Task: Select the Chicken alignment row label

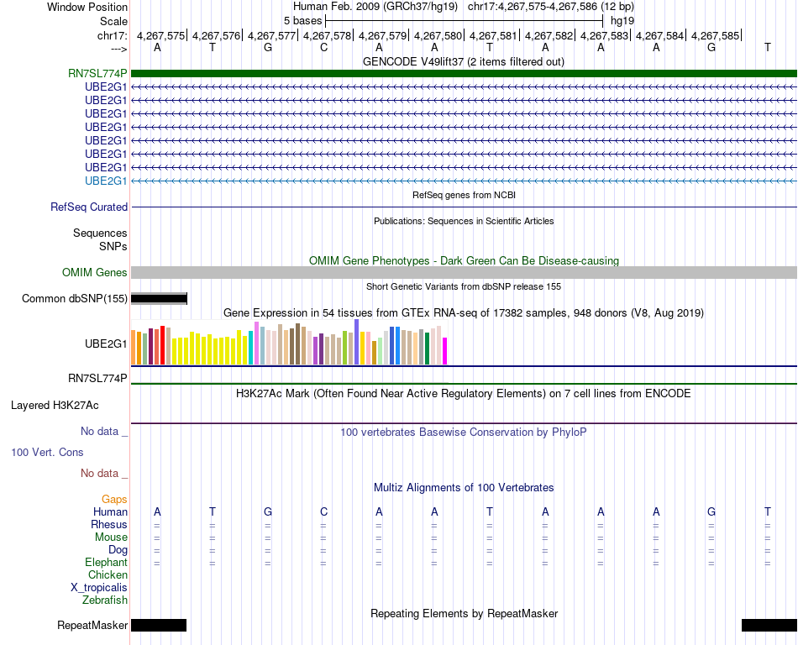Action: [108, 574]
